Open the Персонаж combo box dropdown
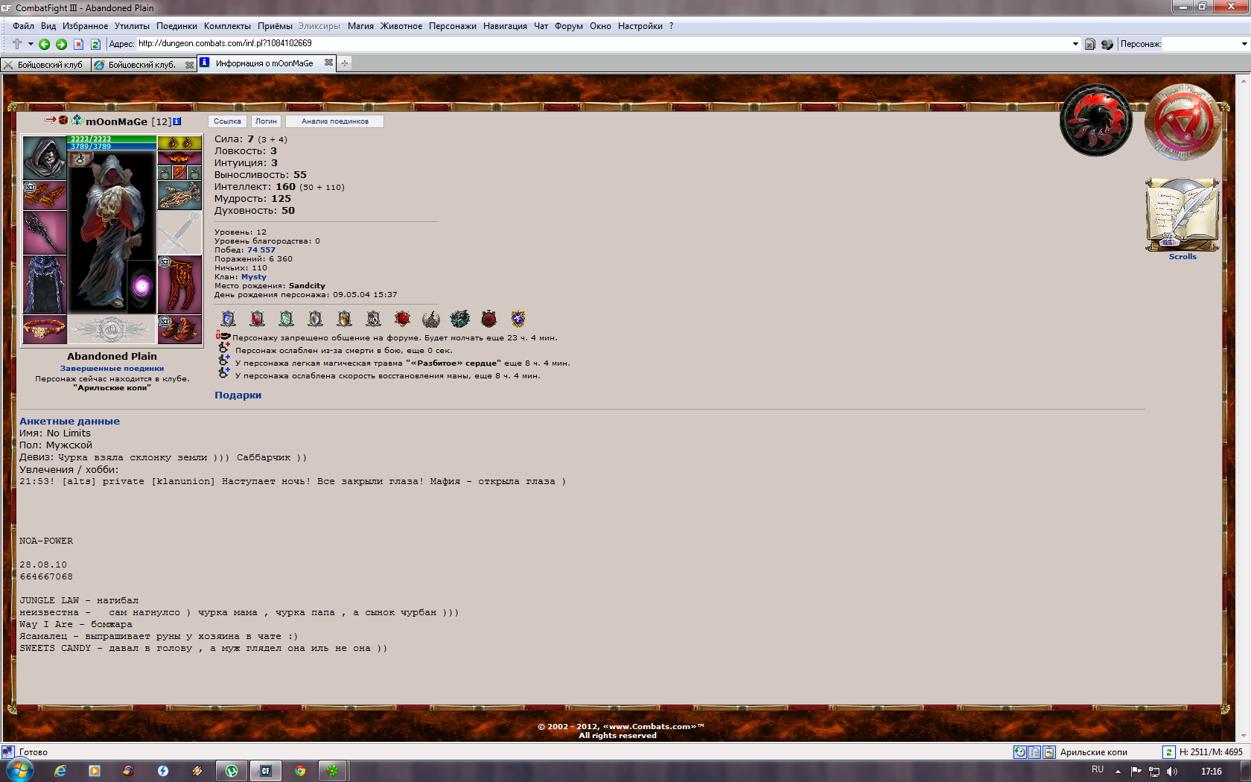This screenshot has width=1251, height=782. pos(1244,44)
